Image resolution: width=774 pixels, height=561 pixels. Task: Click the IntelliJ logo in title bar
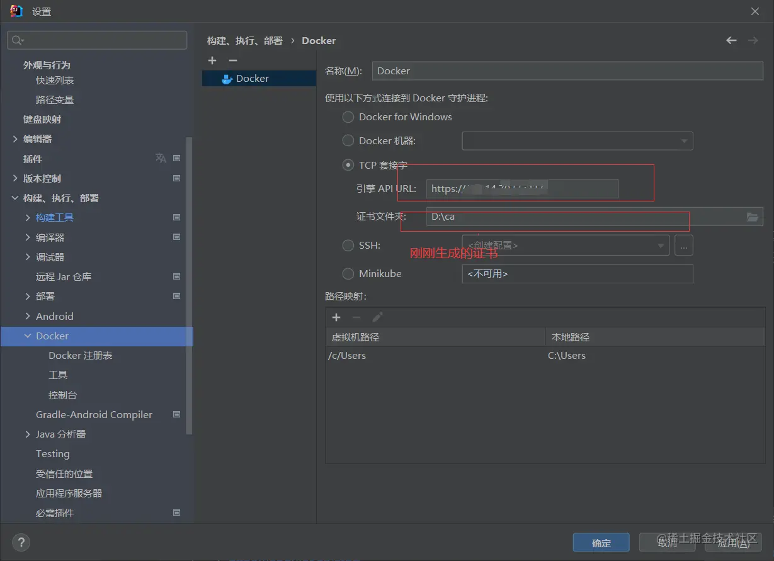click(x=16, y=11)
